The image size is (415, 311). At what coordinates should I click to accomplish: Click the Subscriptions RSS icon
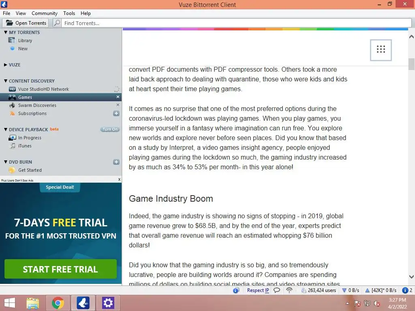12,113
